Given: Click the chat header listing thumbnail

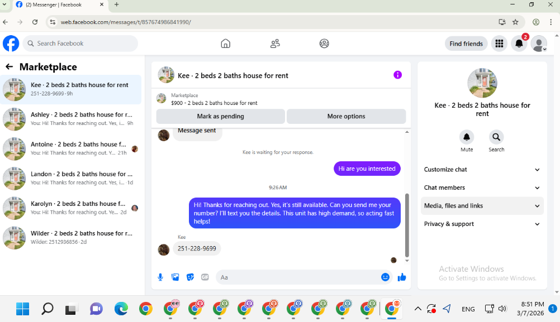Looking at the screenshot, I should click(x=166, y=75).
